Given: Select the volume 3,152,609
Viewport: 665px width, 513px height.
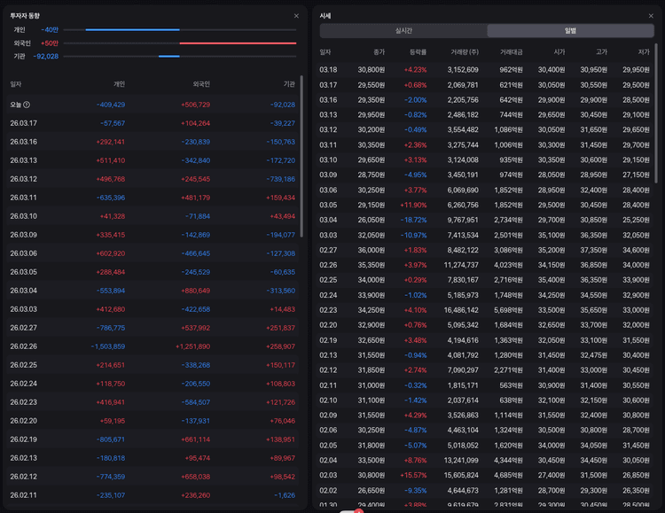Looking at the screenshot, I should (463, 70).
